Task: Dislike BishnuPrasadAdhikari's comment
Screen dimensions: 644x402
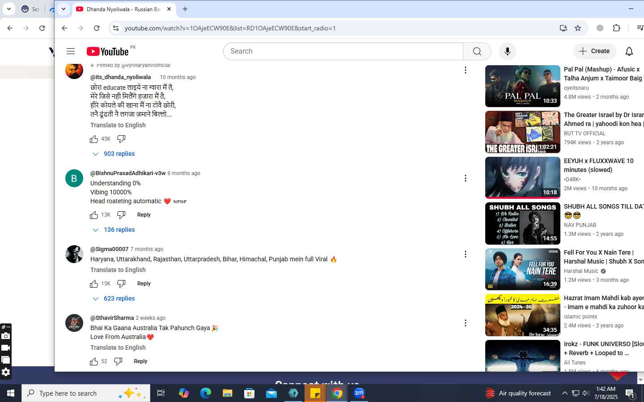Action: coord(121,215)
